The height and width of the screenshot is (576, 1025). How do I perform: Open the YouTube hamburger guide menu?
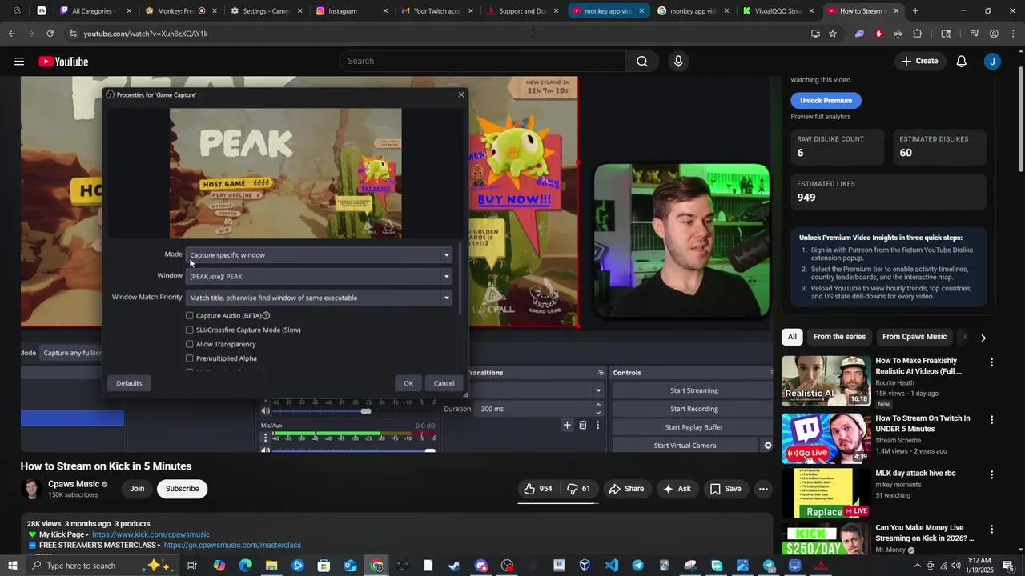click(19, 62)
